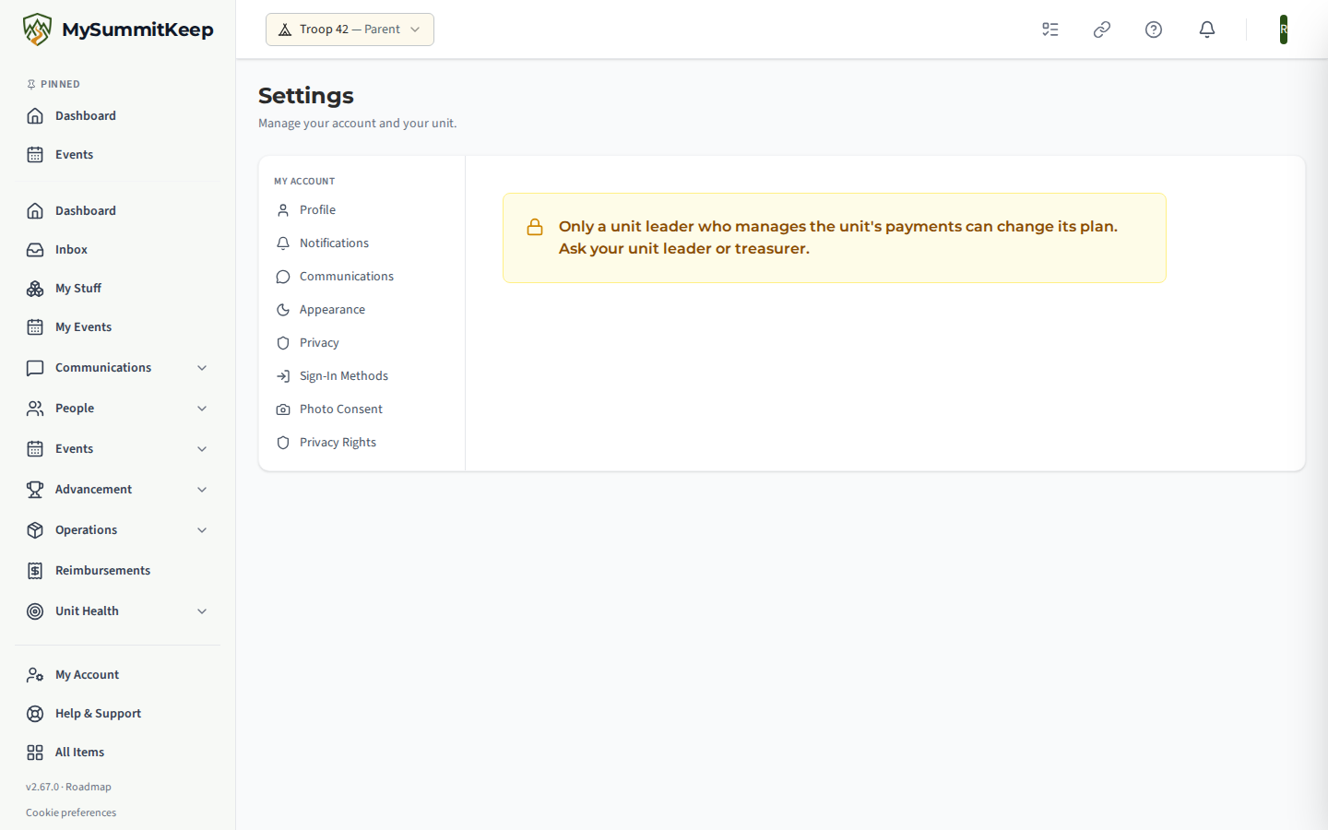This screenshot has height=830, width=1328.
Task: Expand the Events section chevron
Action: (x=202, y=449)
